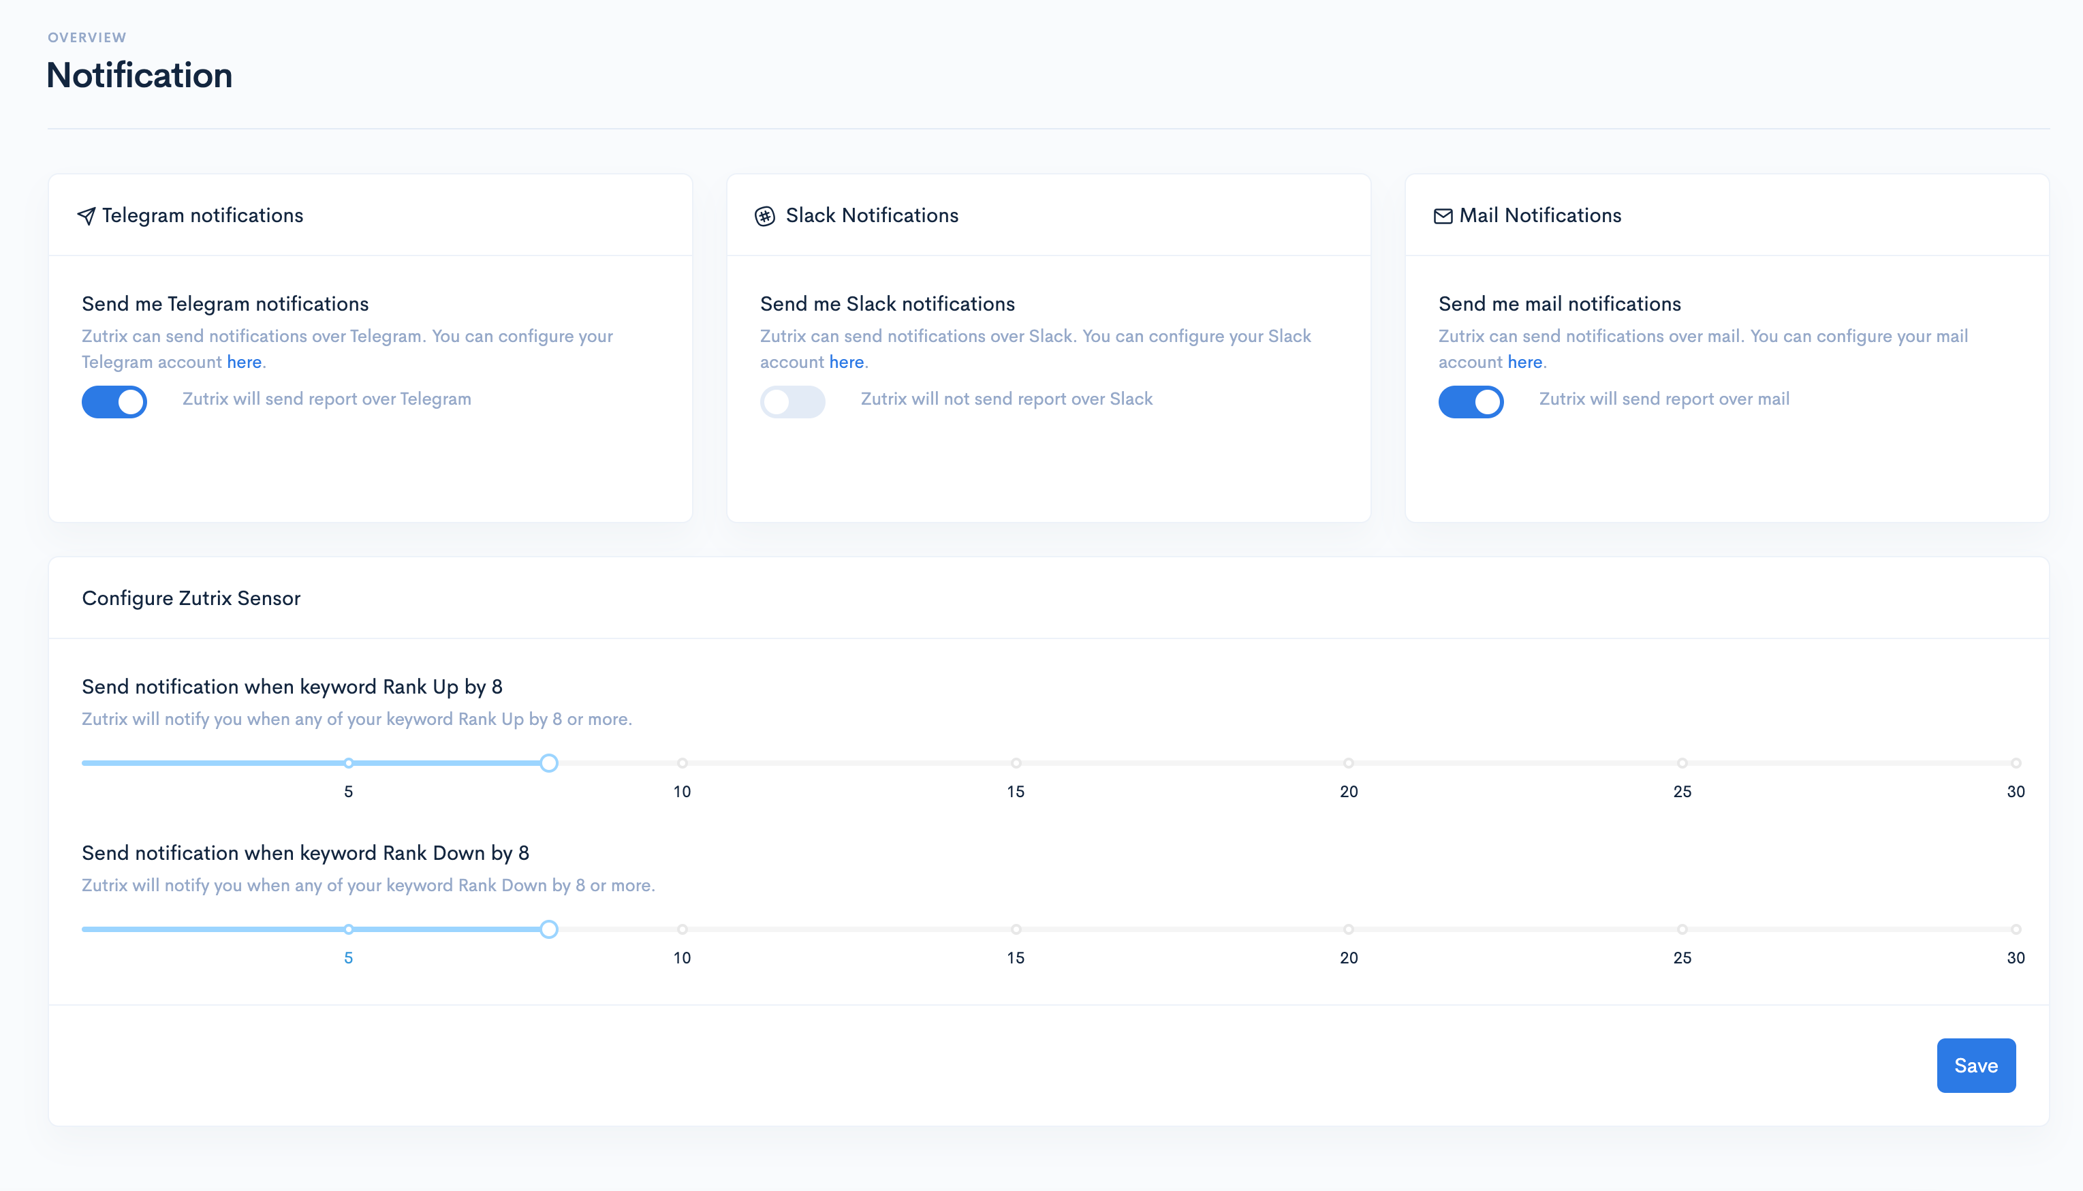
Task: Open the Telegram account configuration here link
Action: (x=245, y=362)
